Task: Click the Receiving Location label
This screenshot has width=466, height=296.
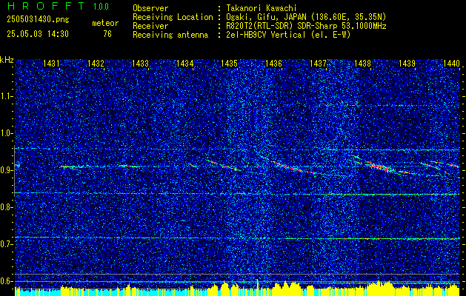Action: point(173,17)
